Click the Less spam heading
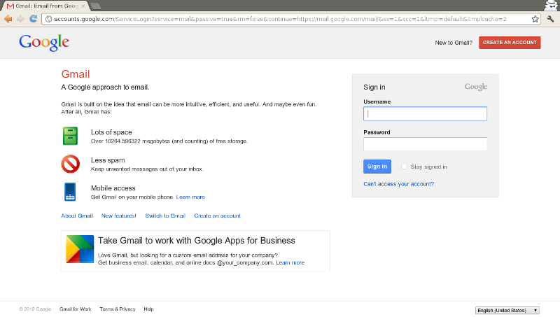 tap(108, 160)
